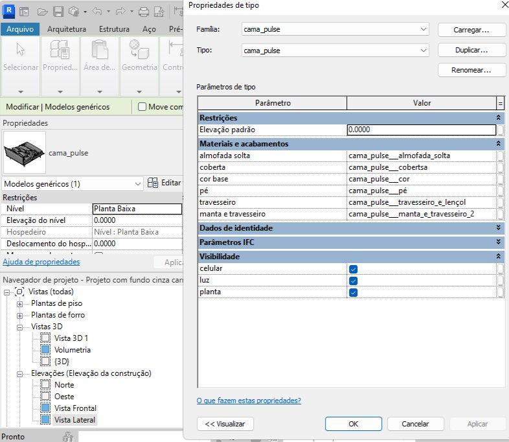Click the equals column header button

500,103
